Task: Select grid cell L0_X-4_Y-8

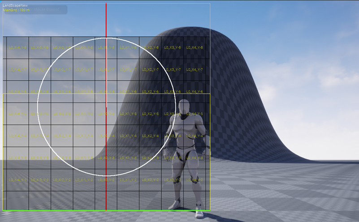Action: click(x=17, y=47)
